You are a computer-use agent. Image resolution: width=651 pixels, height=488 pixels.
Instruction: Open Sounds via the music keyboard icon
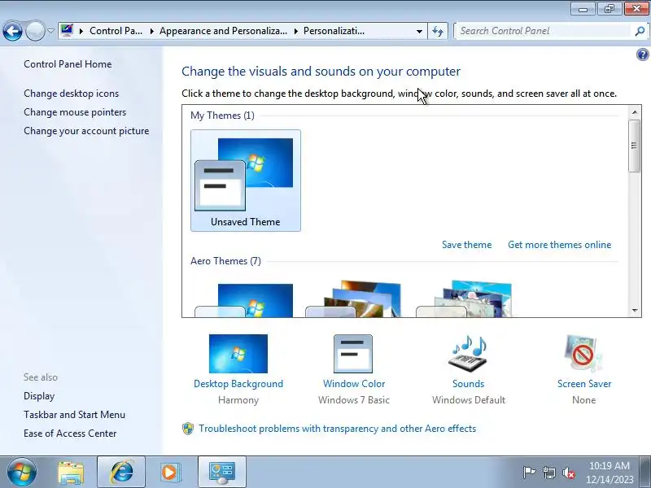469,353
